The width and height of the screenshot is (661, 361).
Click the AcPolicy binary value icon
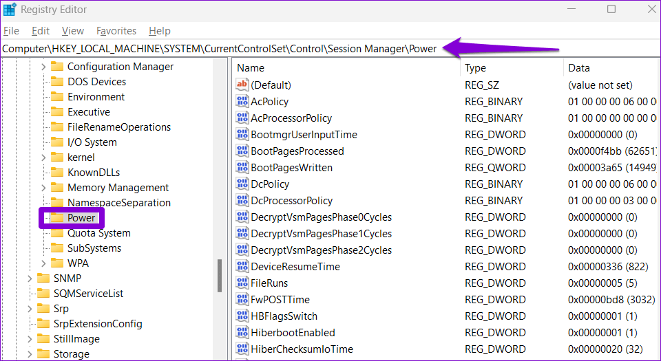(242, 101)
